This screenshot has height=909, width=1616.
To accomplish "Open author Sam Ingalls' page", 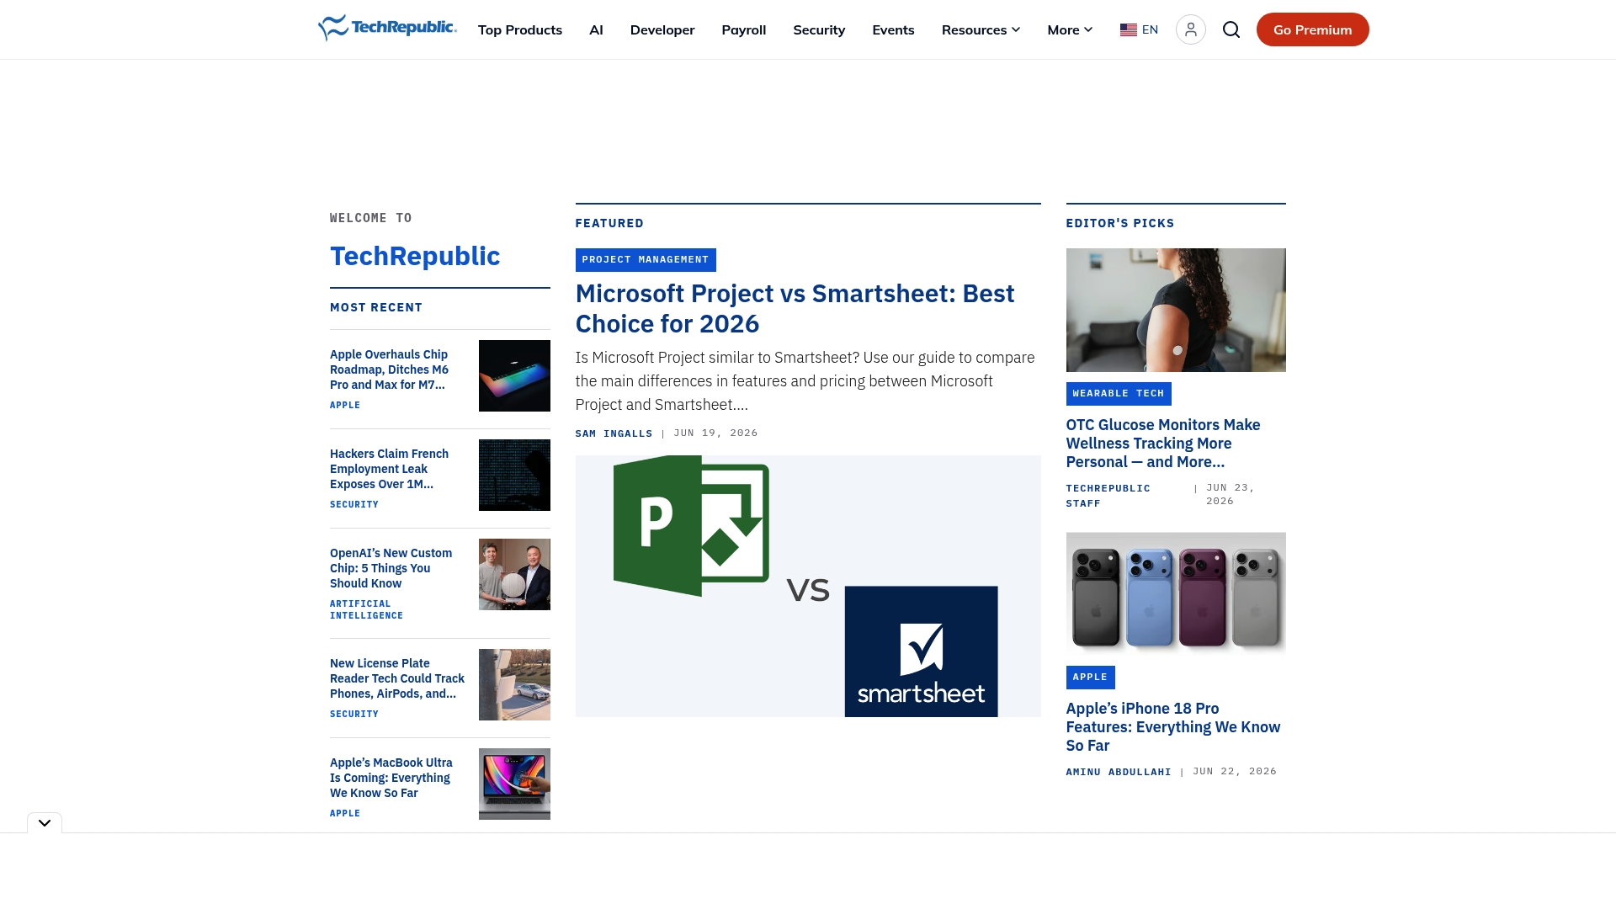I will click(614, 433).
